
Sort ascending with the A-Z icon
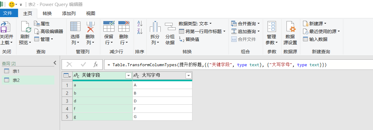pos(140,23)
